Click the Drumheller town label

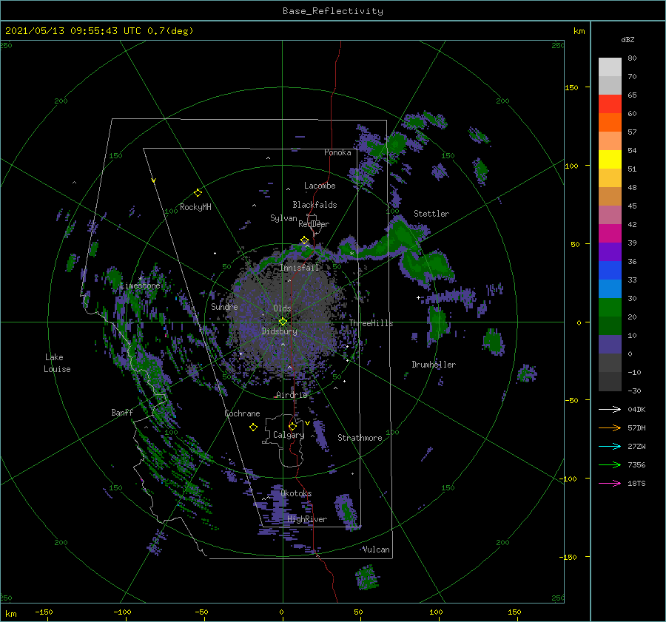[434, 365]
